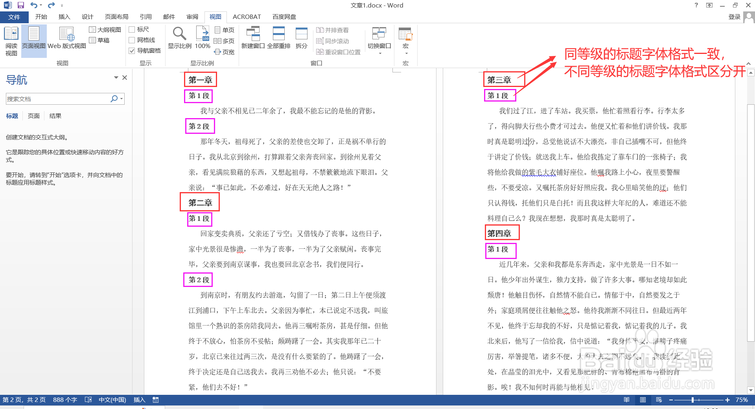755x409 pixels.
Task: Switch to Draft view (草稿)
Action: [x=99, y=40]
